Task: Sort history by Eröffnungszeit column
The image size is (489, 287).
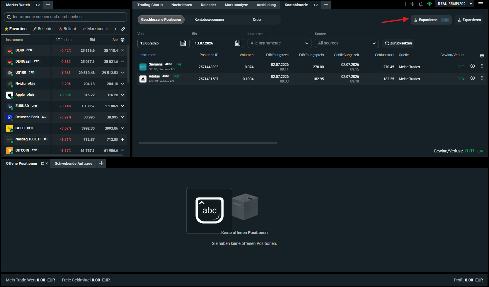Action: click(277, 55)
